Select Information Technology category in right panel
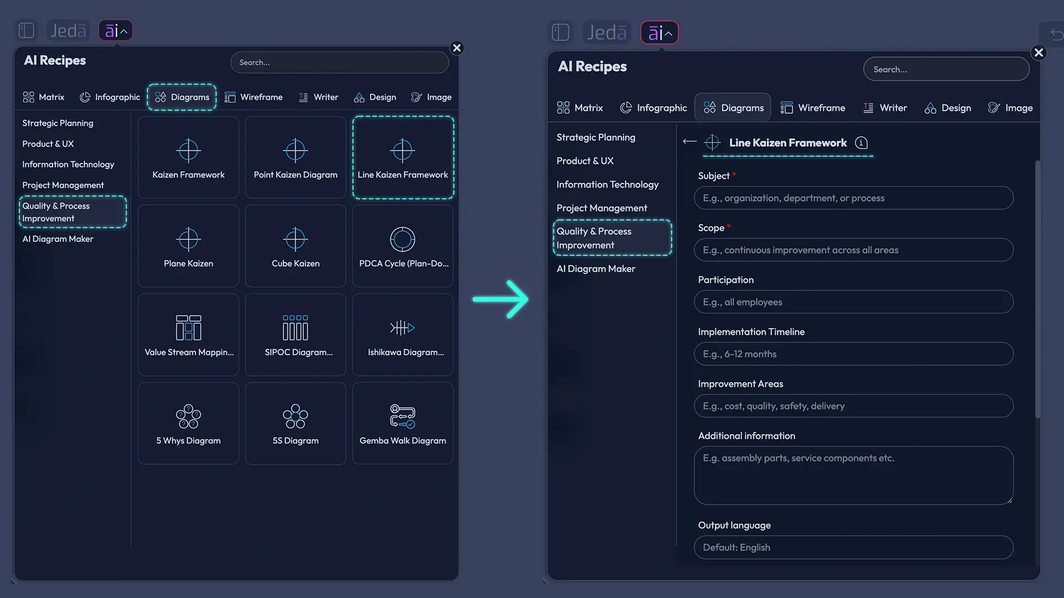 pyautogui.click(x=607, y=184)
